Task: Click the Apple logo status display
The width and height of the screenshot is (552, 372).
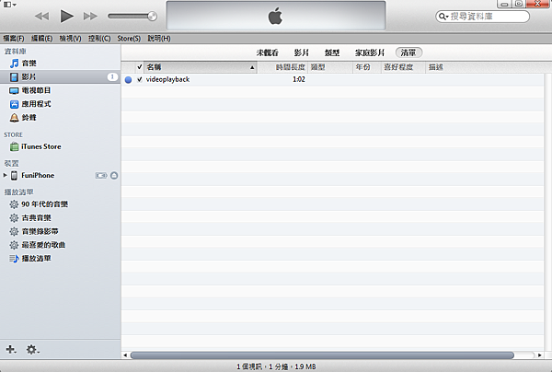Action: click(x=276, y=16)
